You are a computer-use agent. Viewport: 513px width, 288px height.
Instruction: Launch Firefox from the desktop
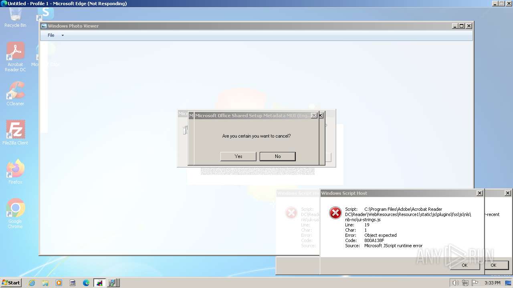click(15, 172)
